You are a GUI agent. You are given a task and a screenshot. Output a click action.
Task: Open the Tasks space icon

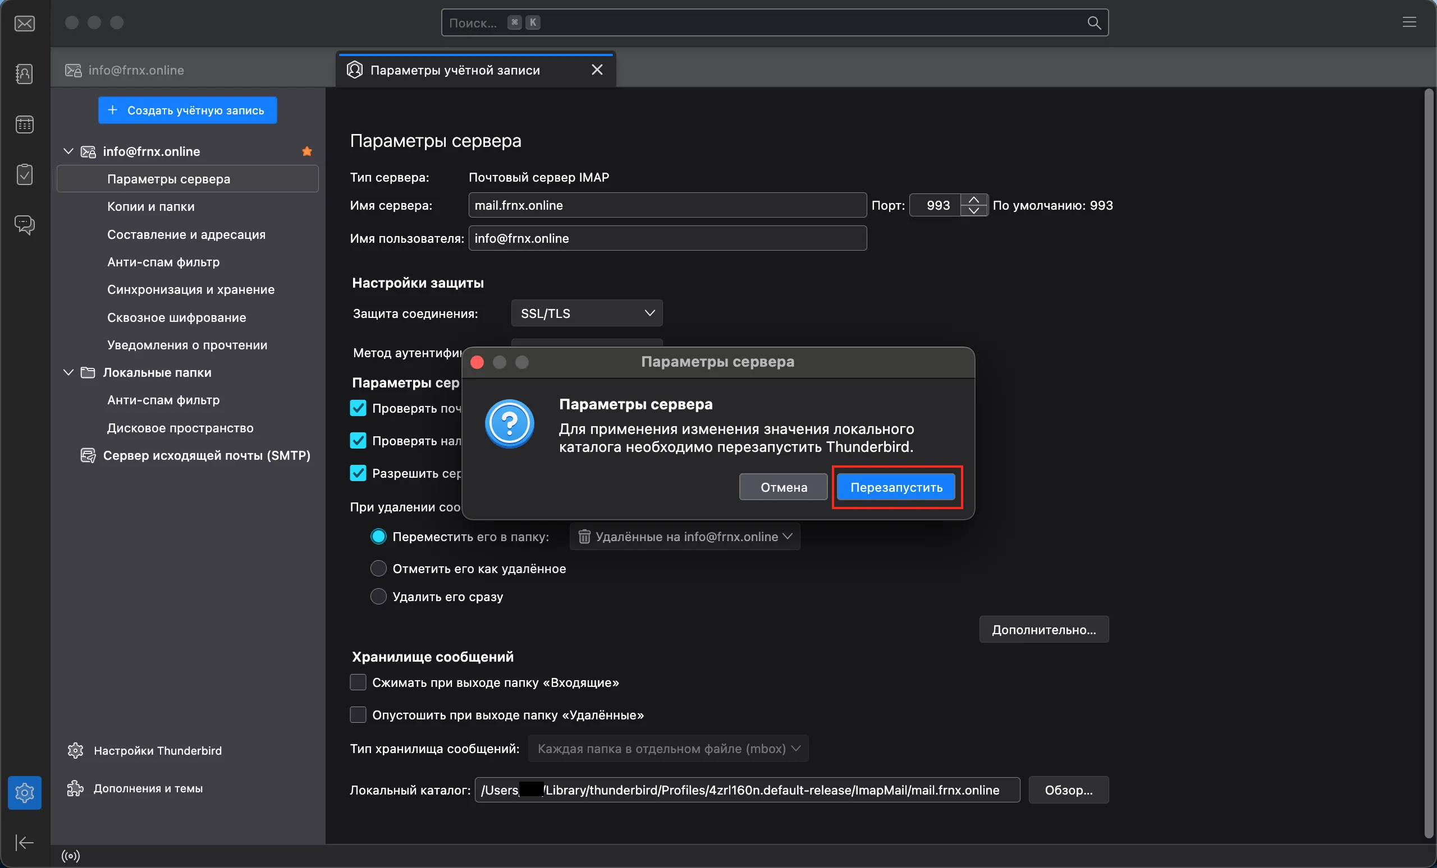tap(25, 174)
